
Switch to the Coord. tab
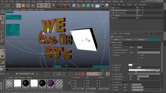pyautogui.click(x=129, y=40)
